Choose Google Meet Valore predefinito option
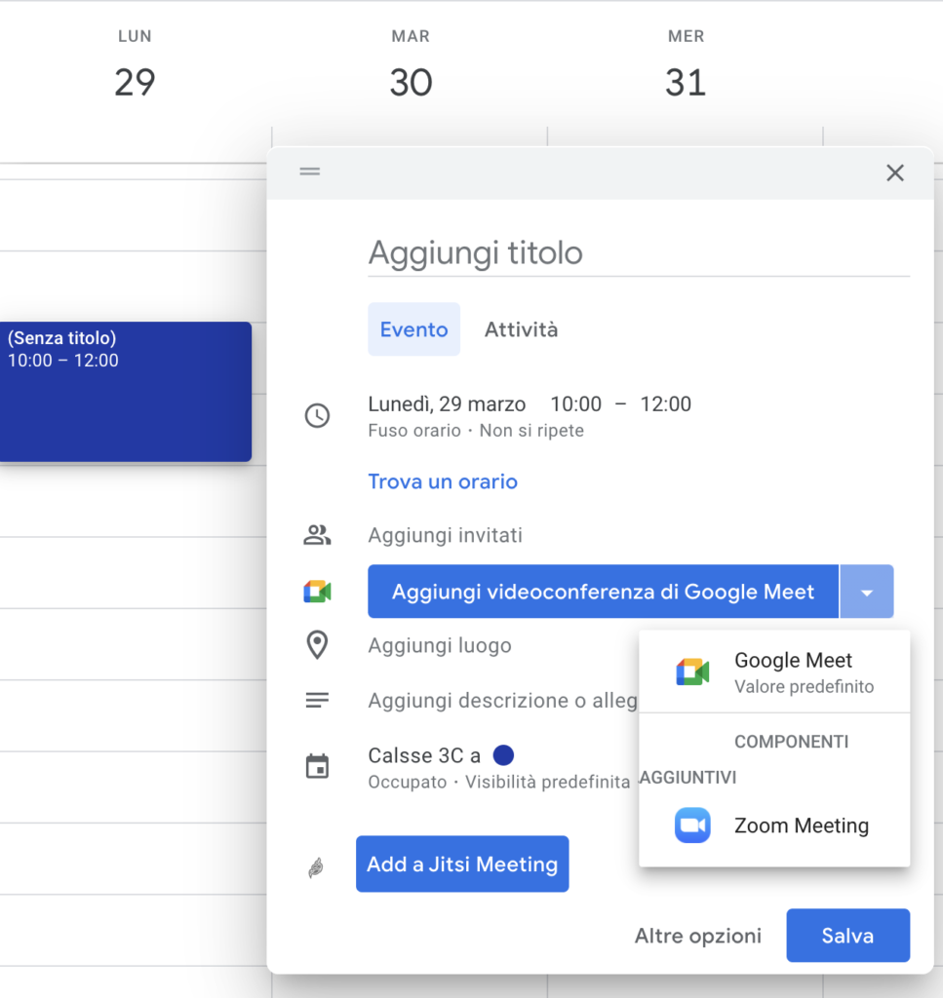 click(774, 672)
